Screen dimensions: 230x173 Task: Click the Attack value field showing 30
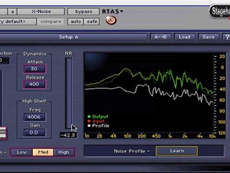(34, 69)
